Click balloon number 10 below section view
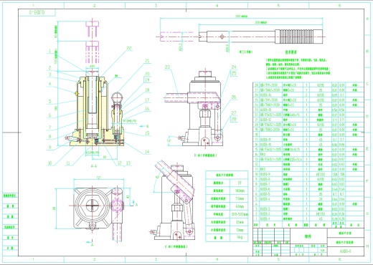This screenshot has width=373, height=265. pos(49,163)
